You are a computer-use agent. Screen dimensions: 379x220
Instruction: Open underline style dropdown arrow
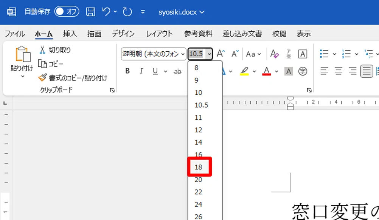[165, 71]
